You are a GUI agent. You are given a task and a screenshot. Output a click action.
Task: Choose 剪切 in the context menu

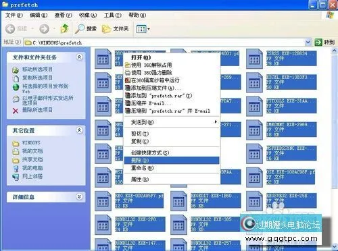(x=172, y=134)
